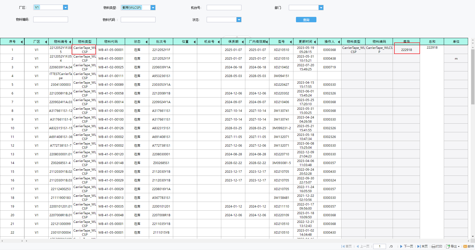Select the stock value 222918 cell

[x=406, y=50]
